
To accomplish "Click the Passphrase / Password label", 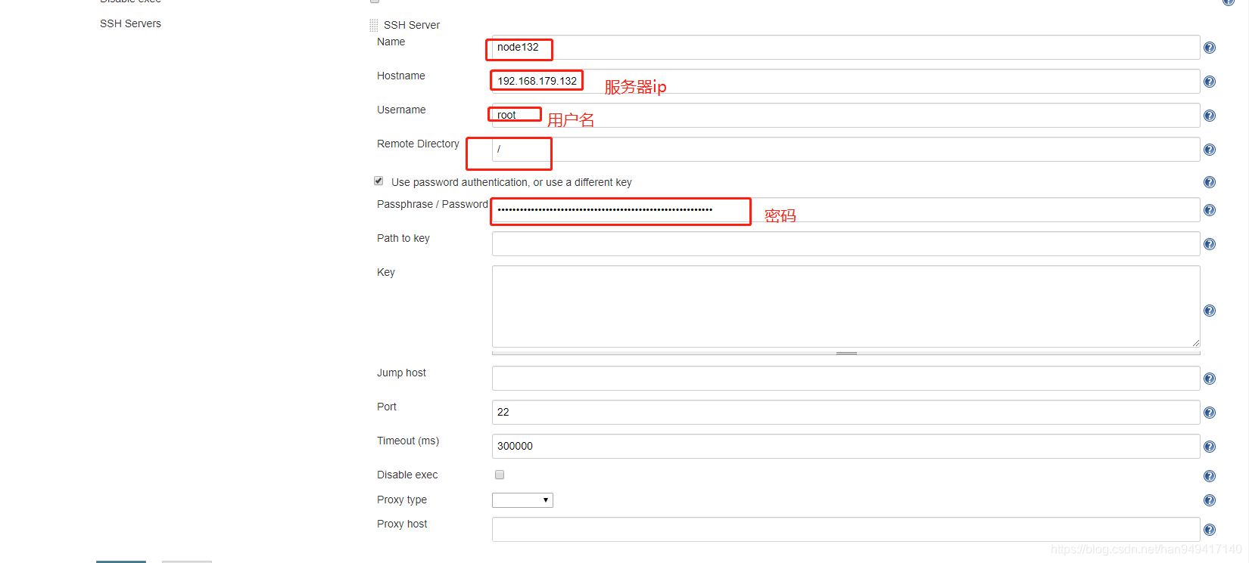I will [x=432, y=204].
